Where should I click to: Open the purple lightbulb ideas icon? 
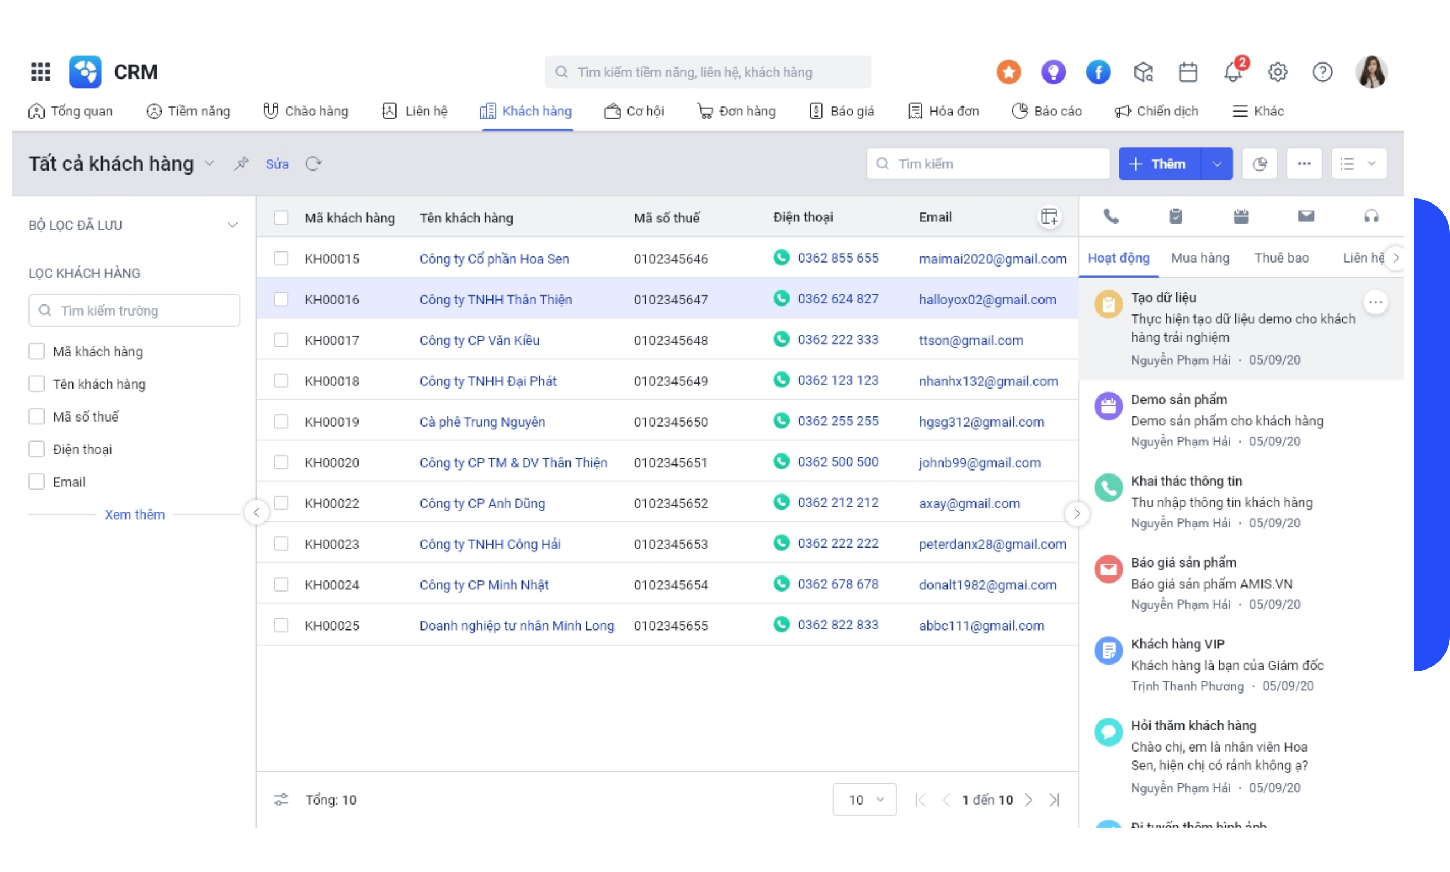1053,72
